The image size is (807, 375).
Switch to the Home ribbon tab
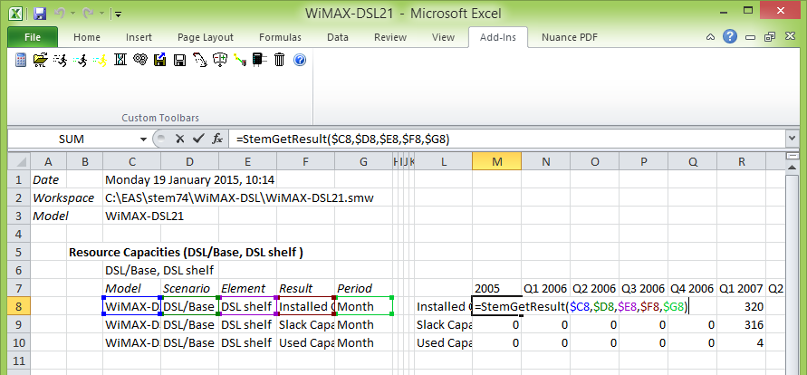point(87,37)
